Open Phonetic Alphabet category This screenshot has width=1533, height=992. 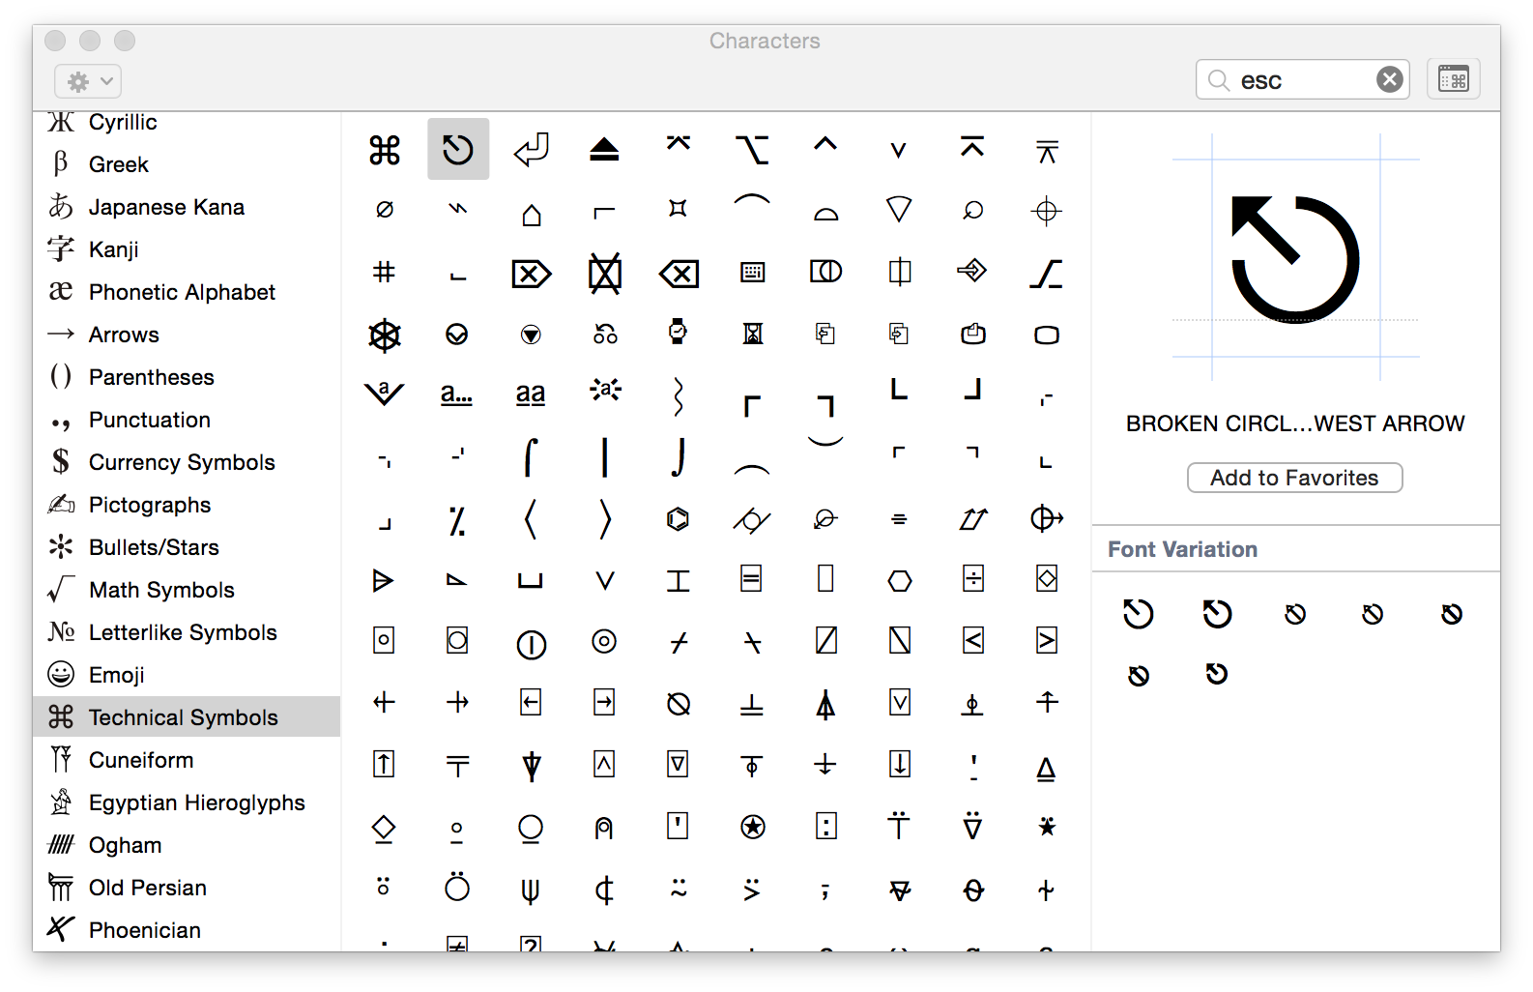click(x=187, y=292)
